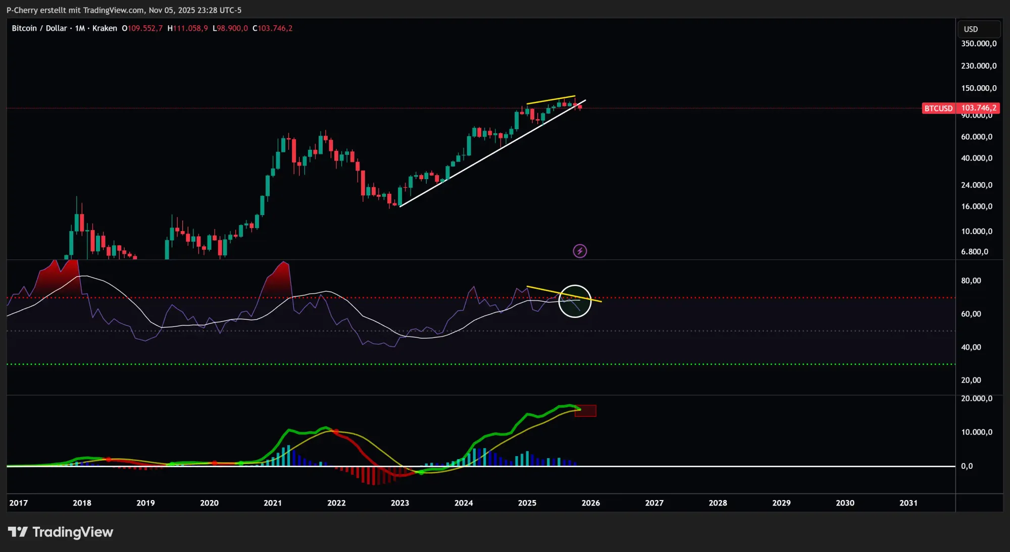Viewport: 1010px width, 552px height.
Task: Click the purple lightning bolt chart icon
Action: point(580,251)
